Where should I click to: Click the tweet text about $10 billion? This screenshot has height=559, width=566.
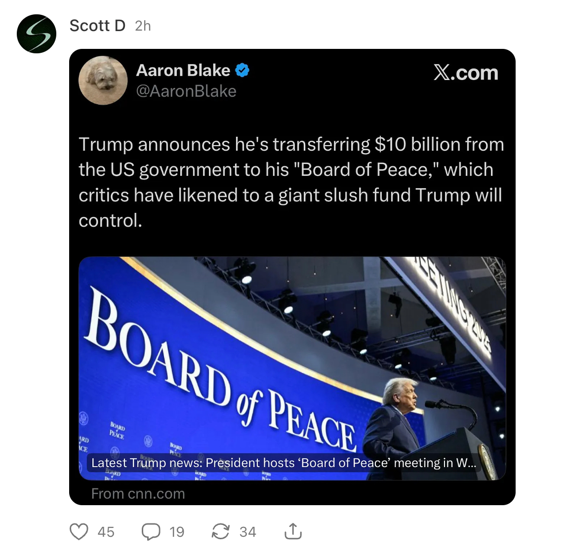[x=291, y=182]
